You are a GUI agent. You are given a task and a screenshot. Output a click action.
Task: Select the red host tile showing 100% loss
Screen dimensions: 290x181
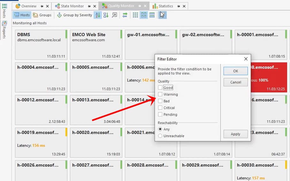[269, 77]
